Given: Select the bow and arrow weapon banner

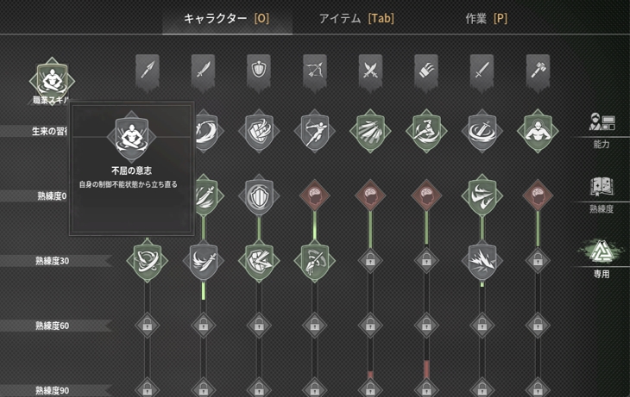Looking at the screenshot, I should tap(315, 72).
